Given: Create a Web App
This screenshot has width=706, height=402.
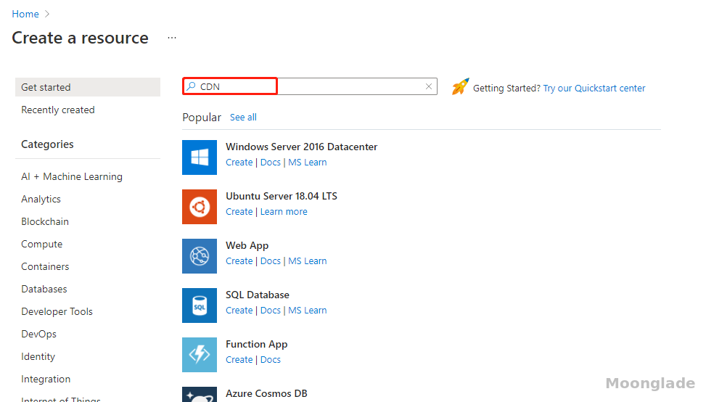Looking at the screenshot, I should pos(239,261).
